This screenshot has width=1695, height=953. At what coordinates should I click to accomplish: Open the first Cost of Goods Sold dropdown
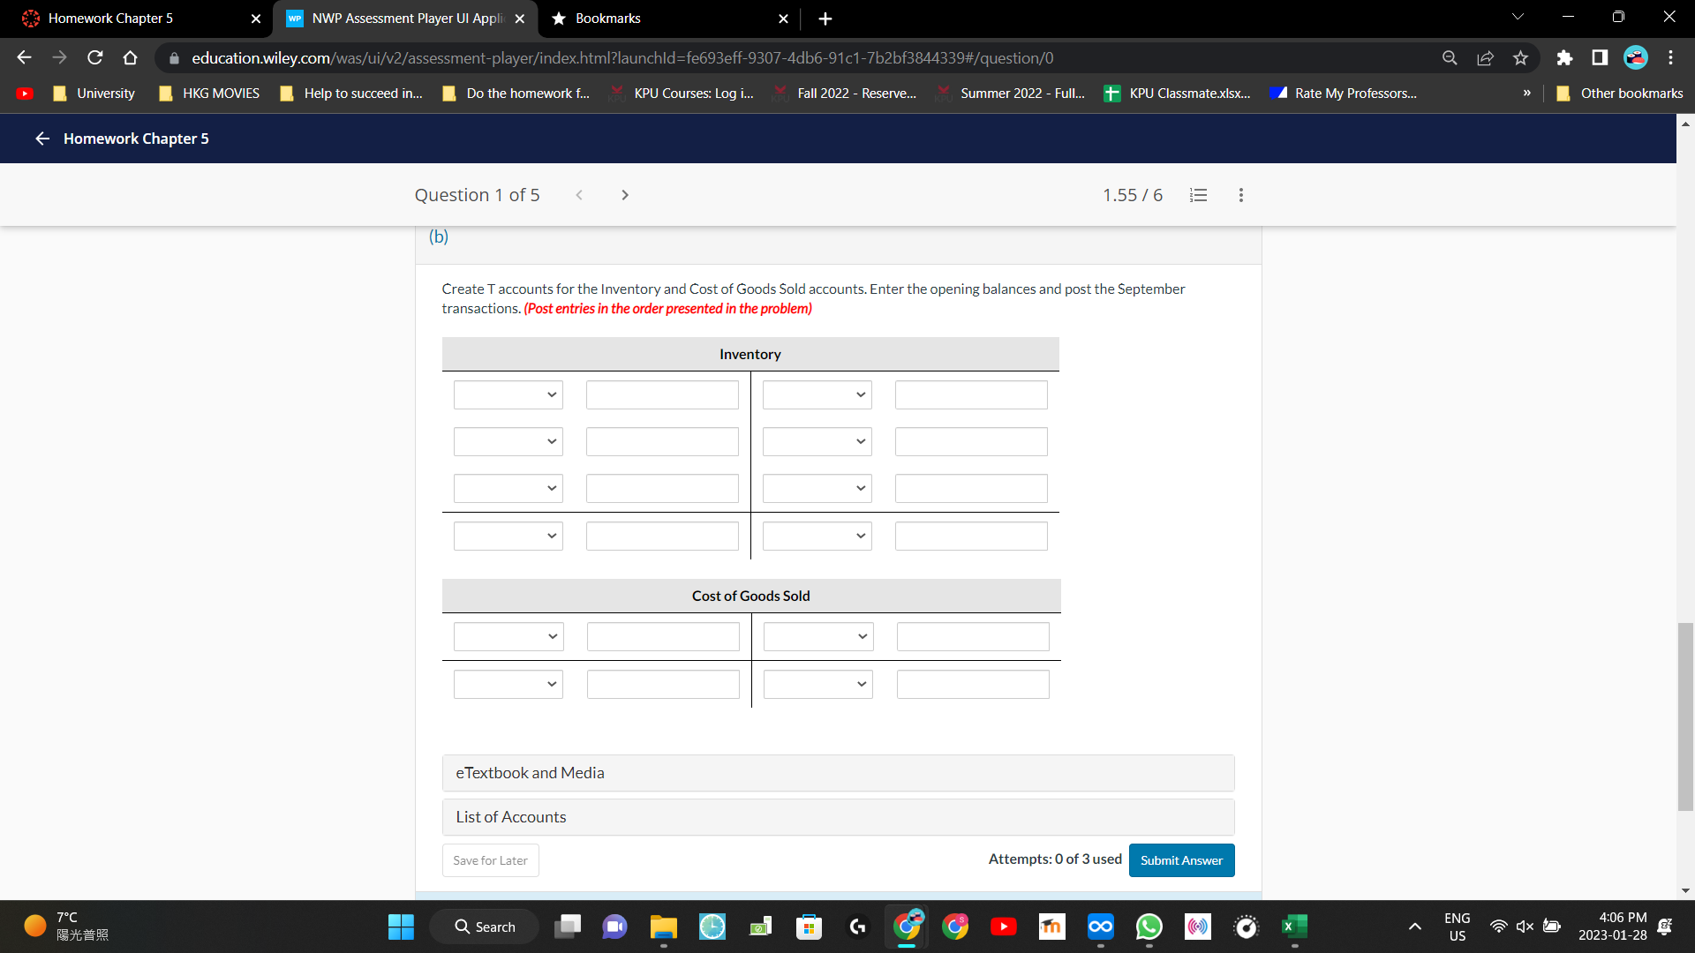508,636
